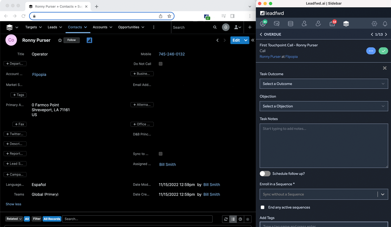Open the Opportunities tab
391x227 pixels.
129,27
